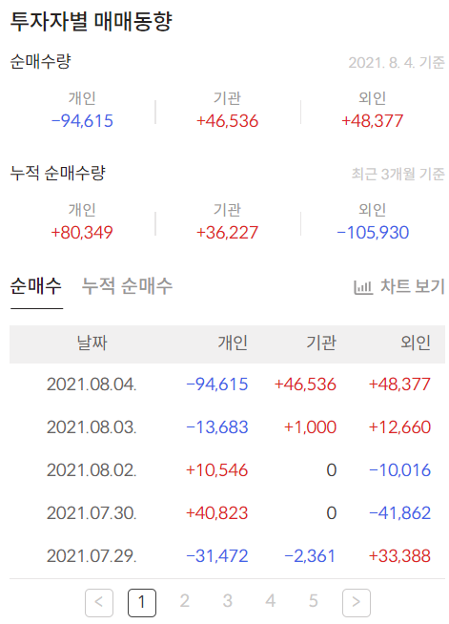Image resolution: width=449 pixels, height=624 pixels.
Task: Click 개인 value +40,823 in table
Action: point(217,513)
